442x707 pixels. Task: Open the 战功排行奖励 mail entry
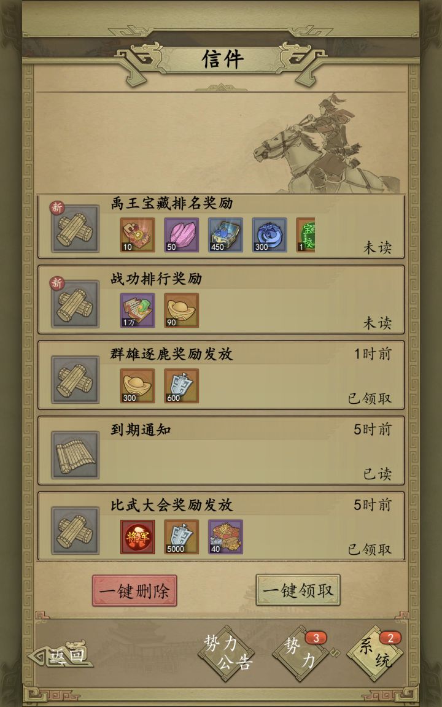221,300
